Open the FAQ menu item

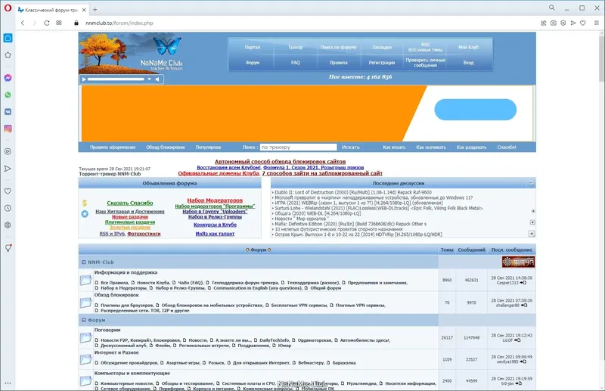(x=295, y=63)
